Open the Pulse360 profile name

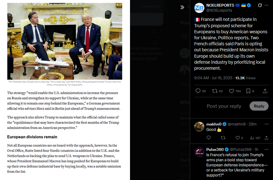pos(215,150)
